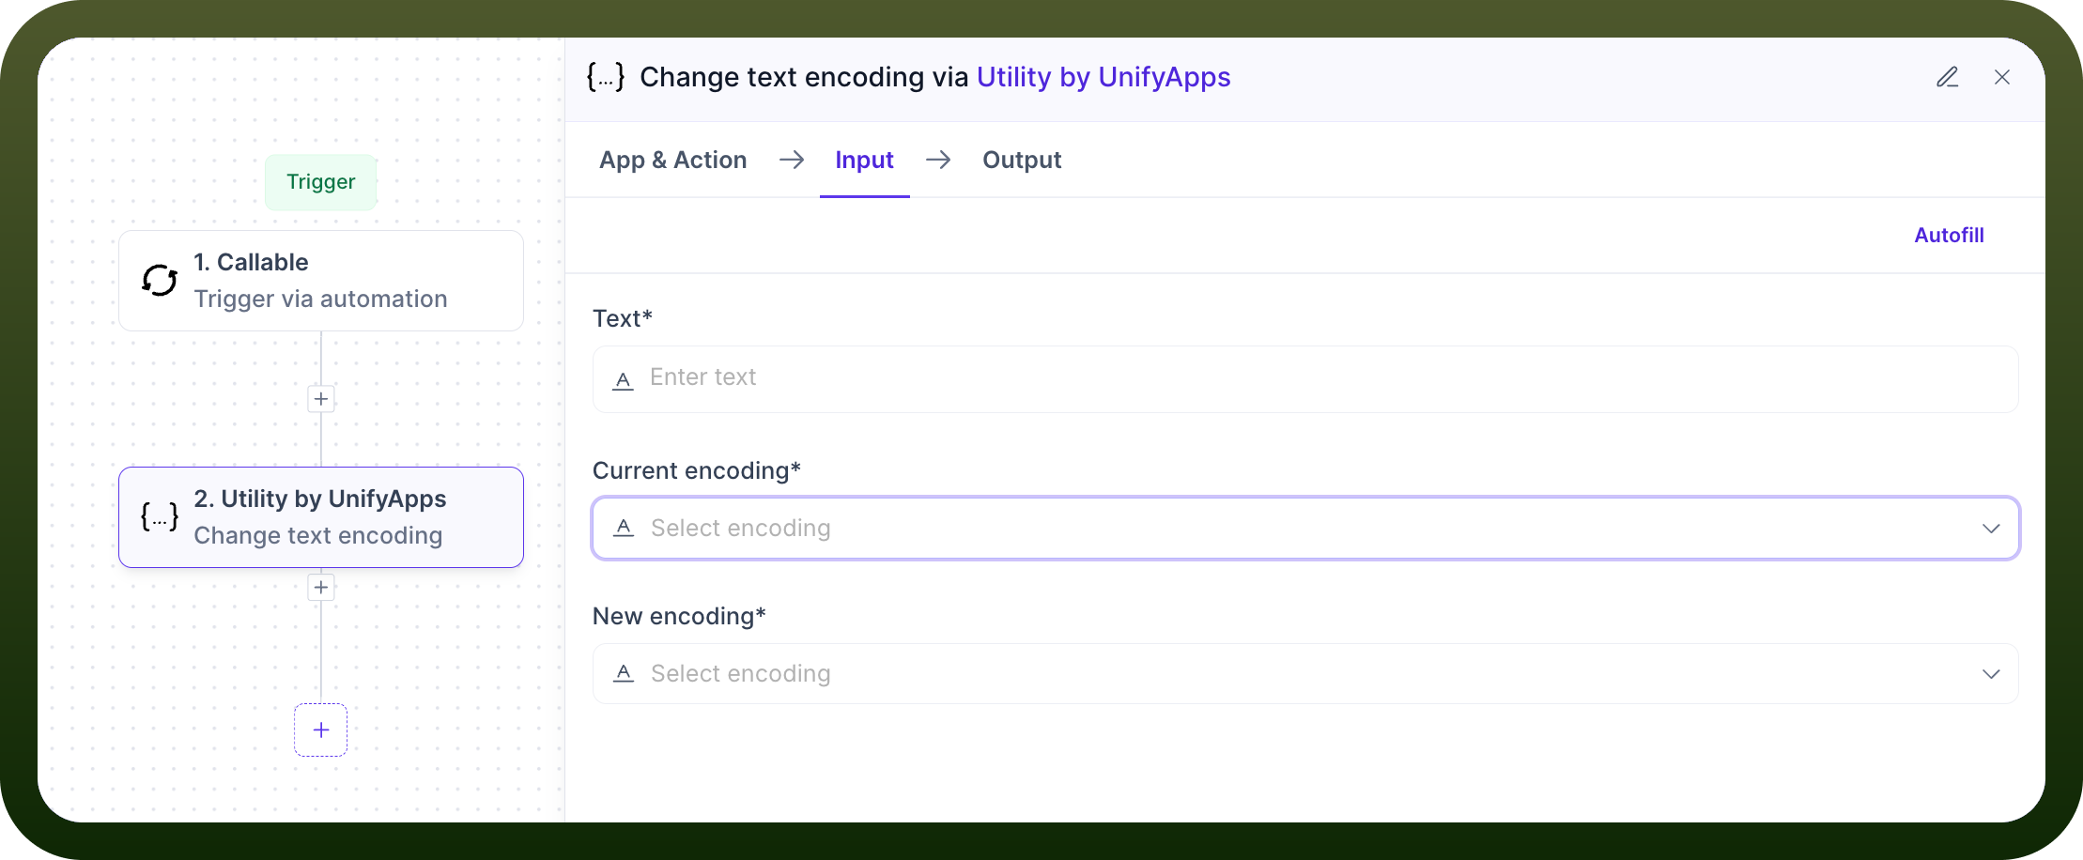Click the Utility step curly braces icon
Image resolution: width=2083 pixels, height=860 pixels.
click(x=160, y=516)
